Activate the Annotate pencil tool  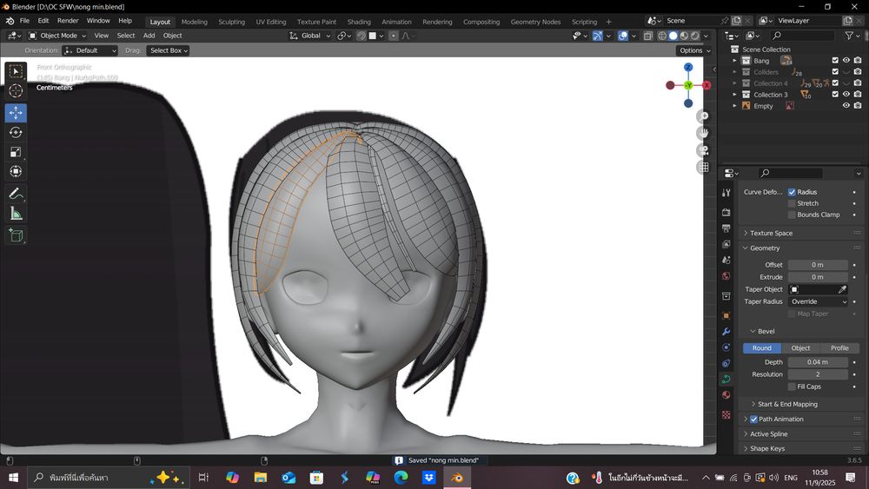[16, 193]
